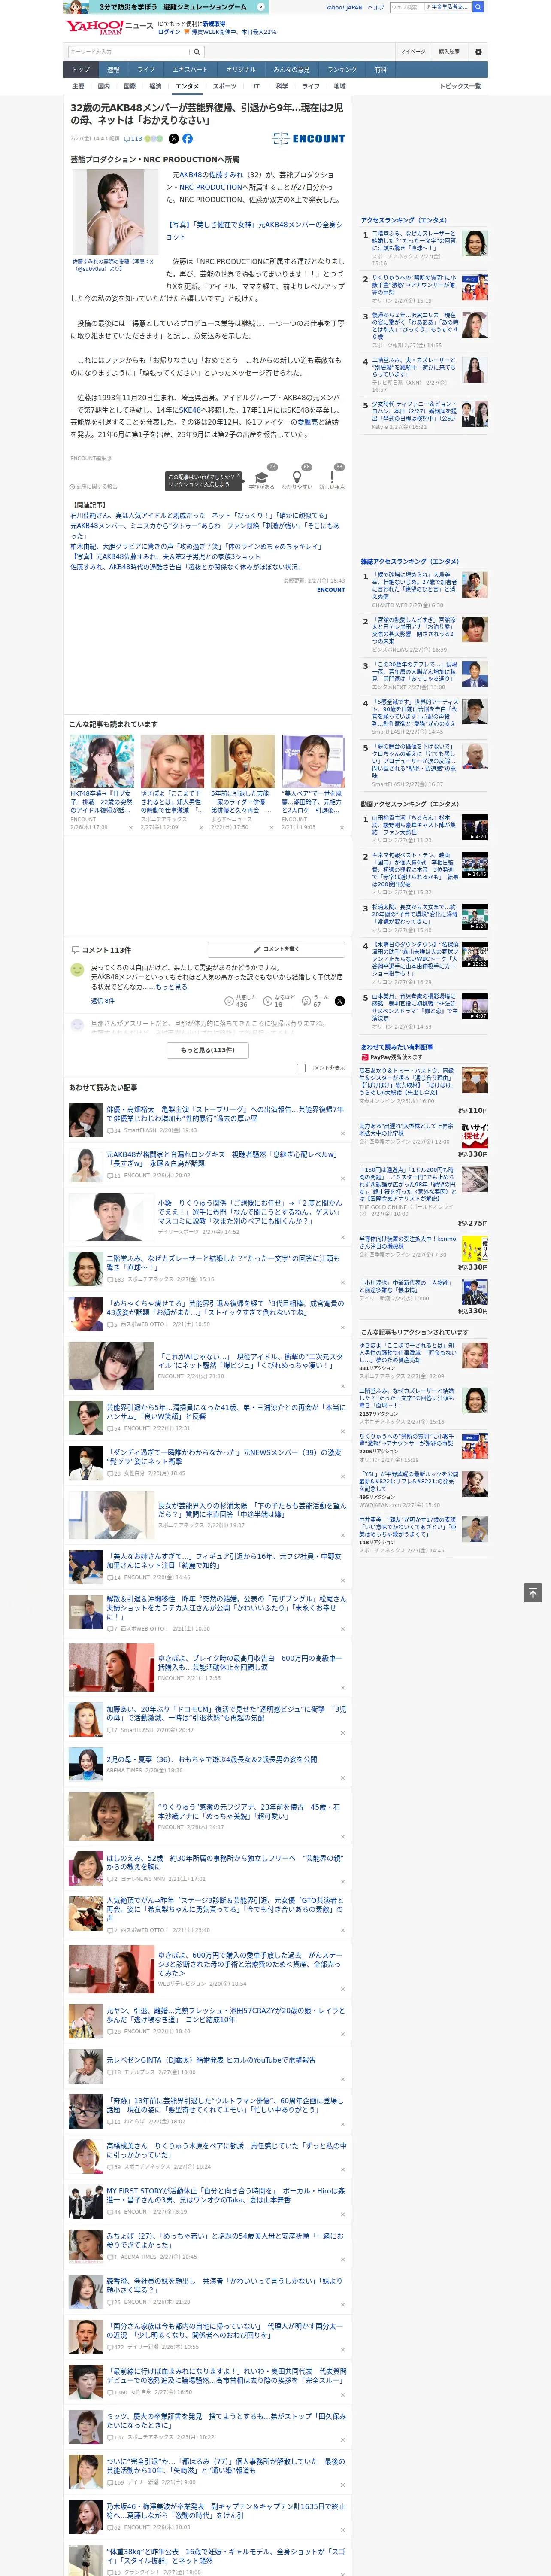Image resolution: width=551 pixels, height=2576 pixels.
Task: Click the web search magnifier button
Action: click(478, 7)
